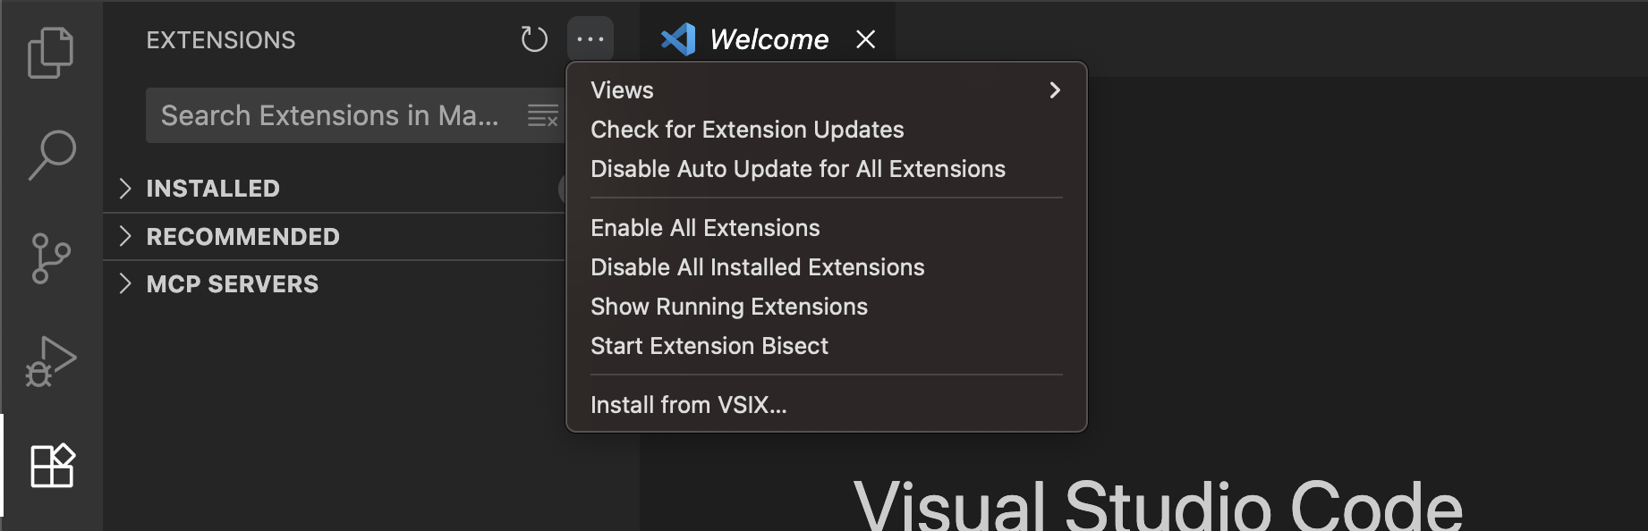
Task: Expand the INSTALLED section
Action: tap(212, 188)
